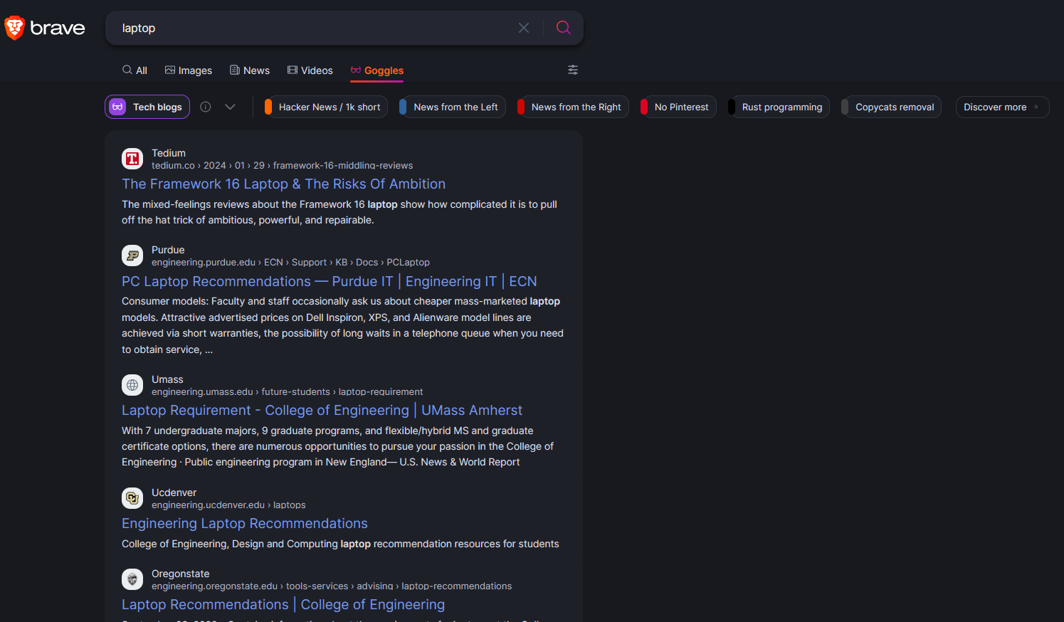The width and height of the screenshot is (1064, 622).
Task: Click the Brave lion logo
Action: 15,28
